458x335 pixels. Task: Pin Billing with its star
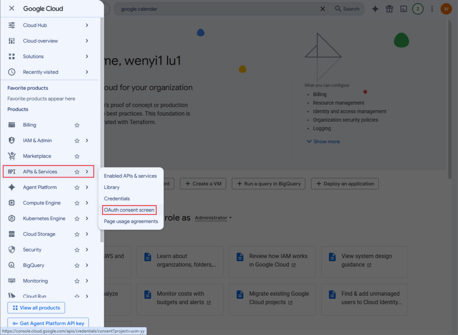[x=77, y=125]
